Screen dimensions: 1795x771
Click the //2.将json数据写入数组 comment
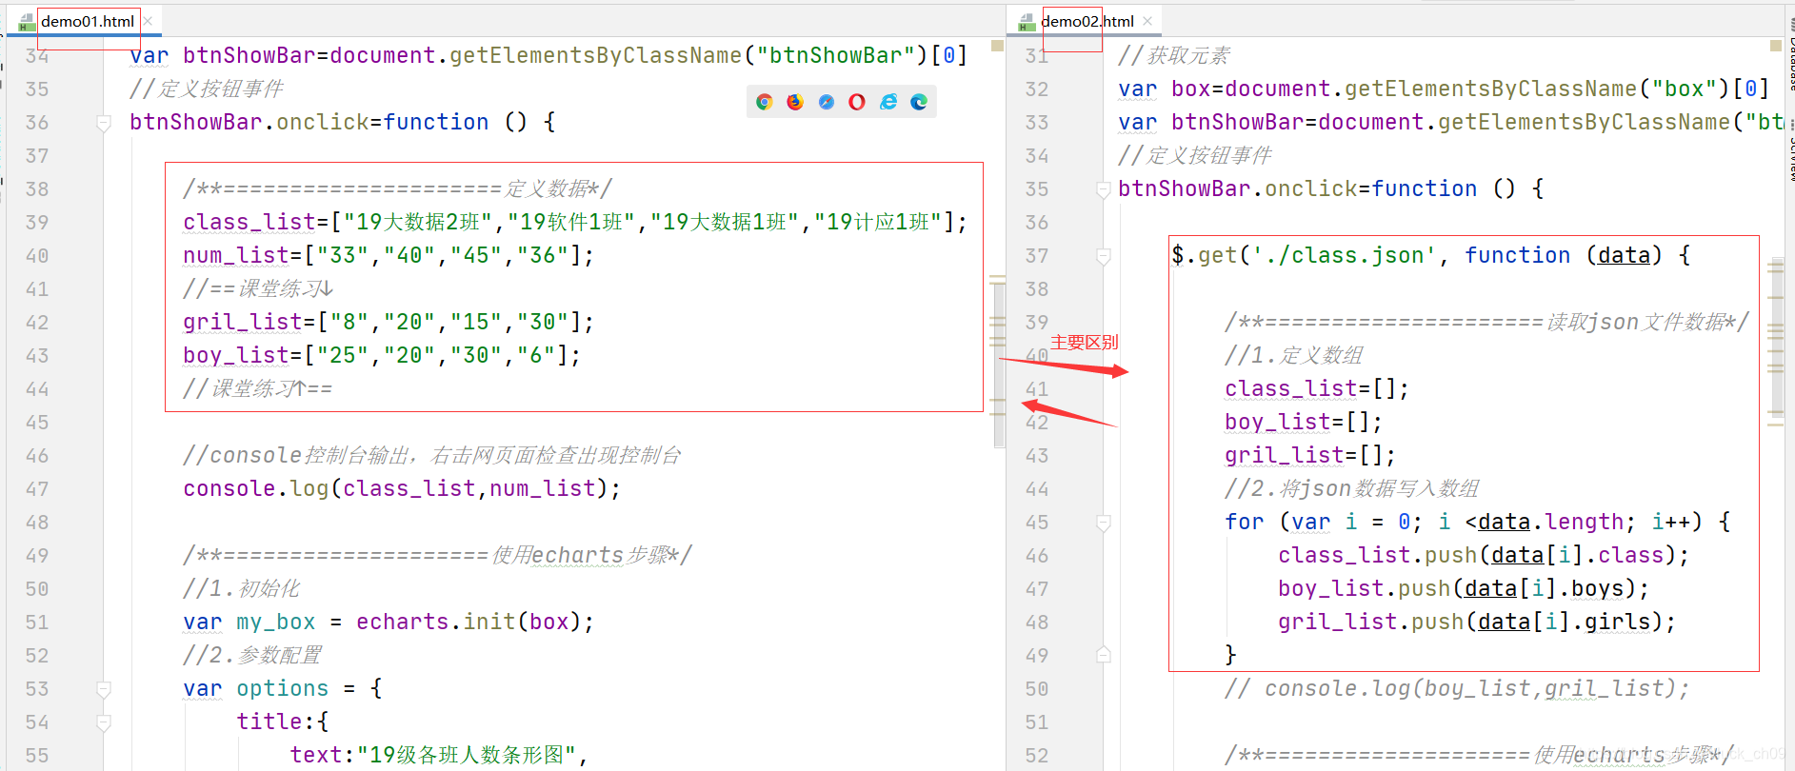(x=1352, y=488)
